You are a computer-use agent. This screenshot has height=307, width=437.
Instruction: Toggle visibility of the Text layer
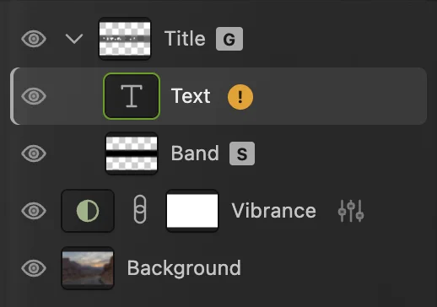pos(34,96)
